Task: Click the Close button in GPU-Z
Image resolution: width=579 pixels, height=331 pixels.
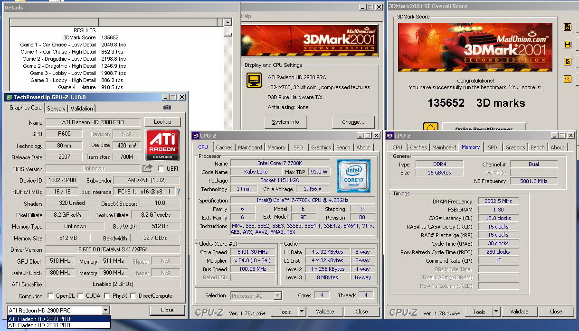Action: click(x=167, y=310)
